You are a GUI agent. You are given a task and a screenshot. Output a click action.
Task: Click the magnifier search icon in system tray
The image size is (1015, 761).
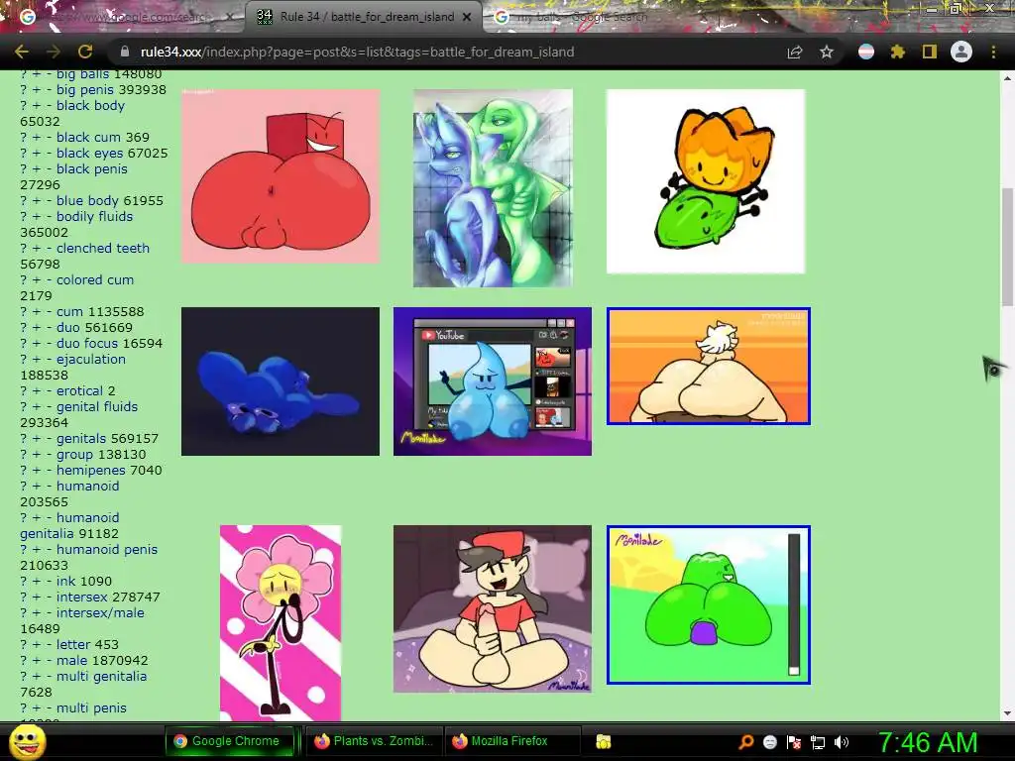click(x=746, y=742)
